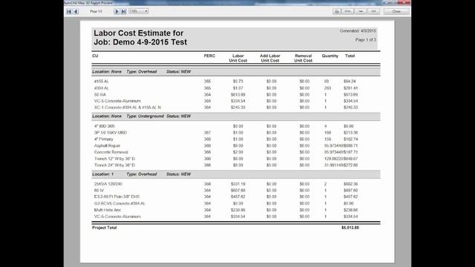This screenshot has height=267, width=475.
Task: Go to the first page of the report
Action: click(x=69, y=12)
